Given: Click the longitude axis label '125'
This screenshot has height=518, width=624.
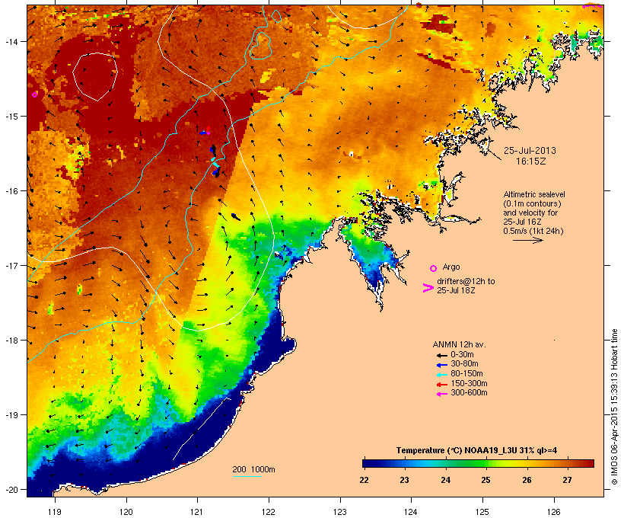Looking at the screenshot, I should pos(482,512).
